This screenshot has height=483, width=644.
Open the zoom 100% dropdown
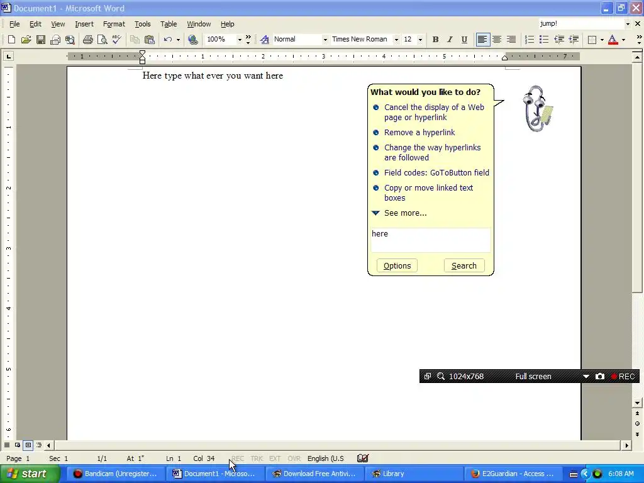click(x=240, y=40)
